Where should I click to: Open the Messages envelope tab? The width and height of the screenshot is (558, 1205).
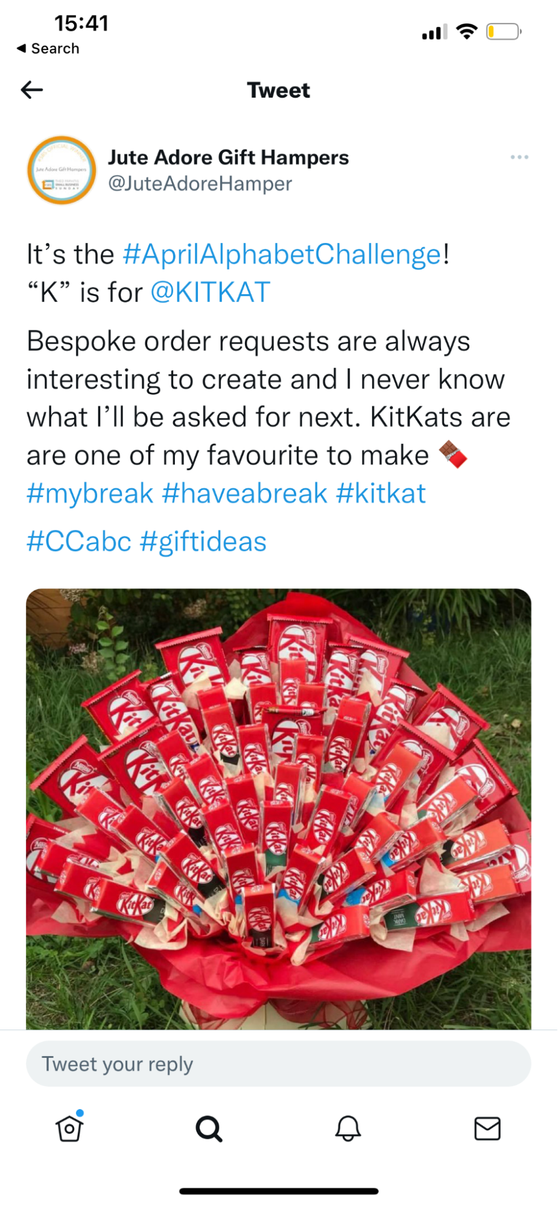(x=487, y=1128)
